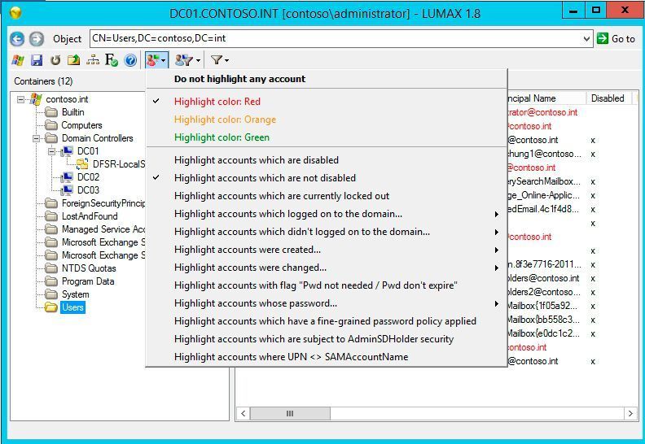The width and height of the screenshot is (645, 444).
Task: Click the Containers (12) label
Action: (44, 81)
